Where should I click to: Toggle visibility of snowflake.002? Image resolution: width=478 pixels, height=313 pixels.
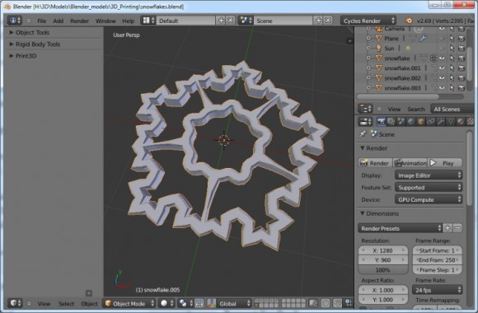click(442, 77)
